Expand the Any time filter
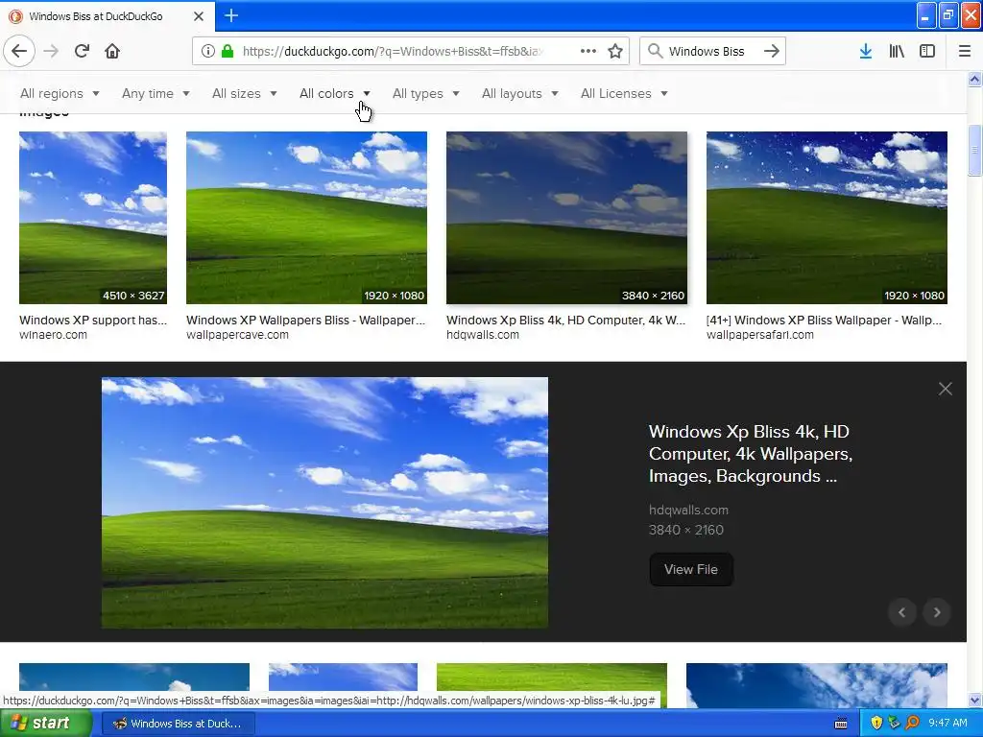This screenshot has height=737, width=983. pyautogui.click(x=156, y=93)
